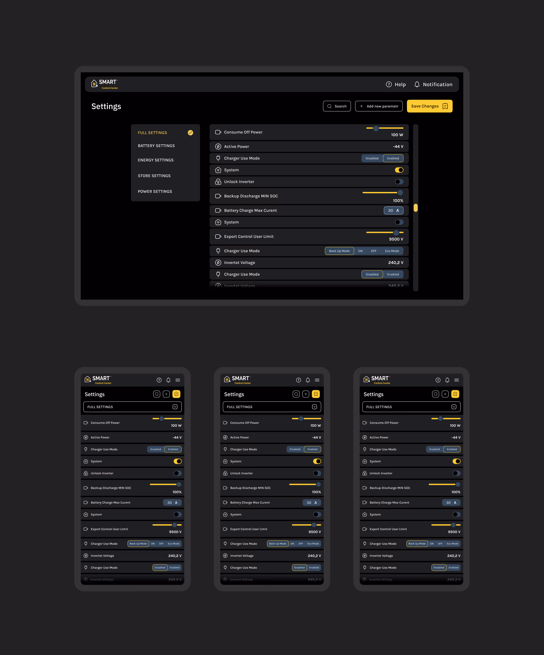Open POWER SETTINGS in the sidebar
The width and height of the screenshot is (544, 655).
pos(155,191)
